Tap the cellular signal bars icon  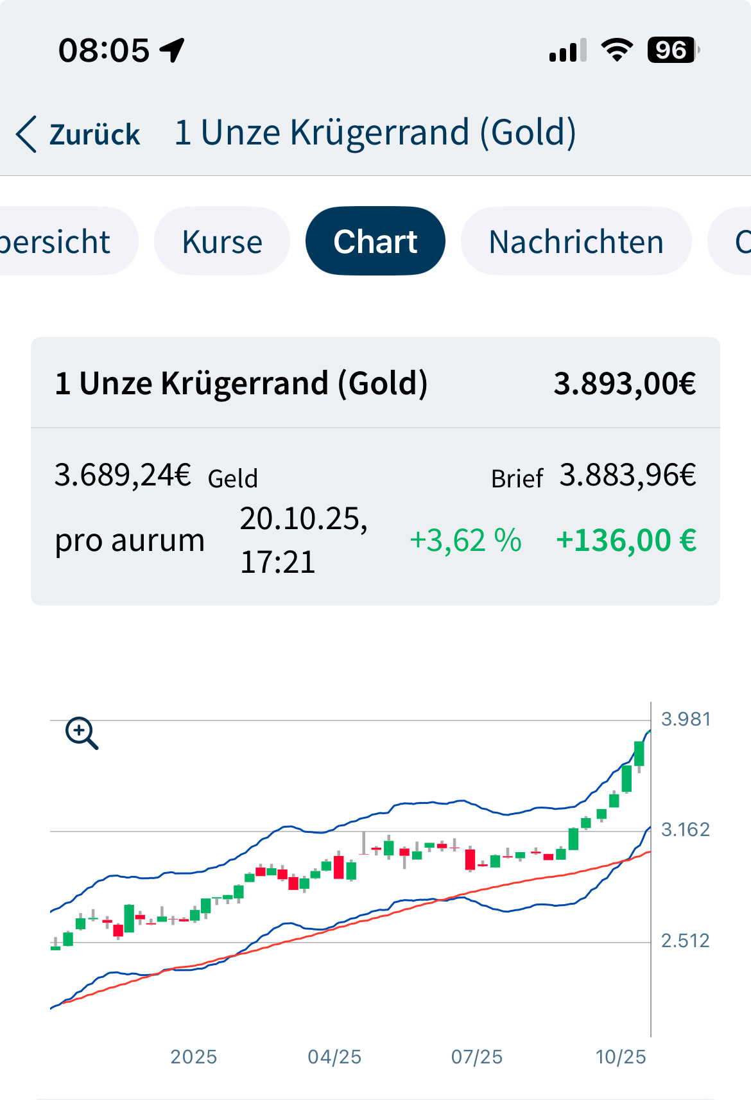[567, 50]
